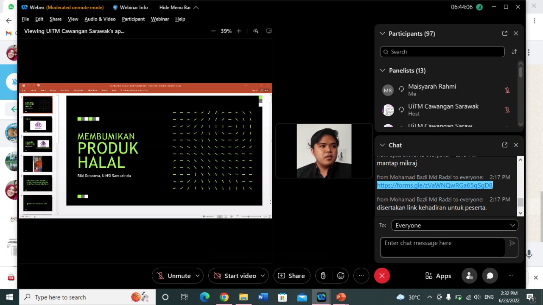Open video options arrow beside Start video
The image size is (543, 305).
point(263,276)
